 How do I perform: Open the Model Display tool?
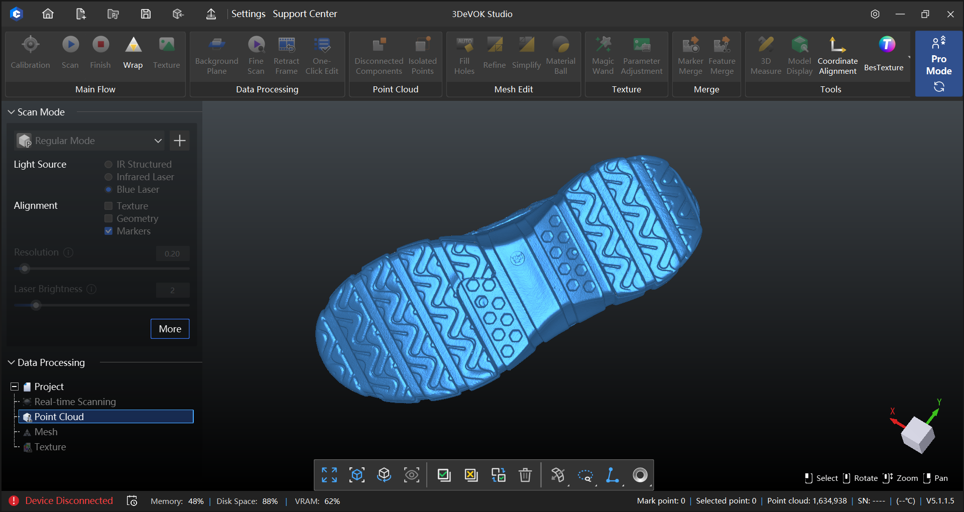[x=800, y=55]
